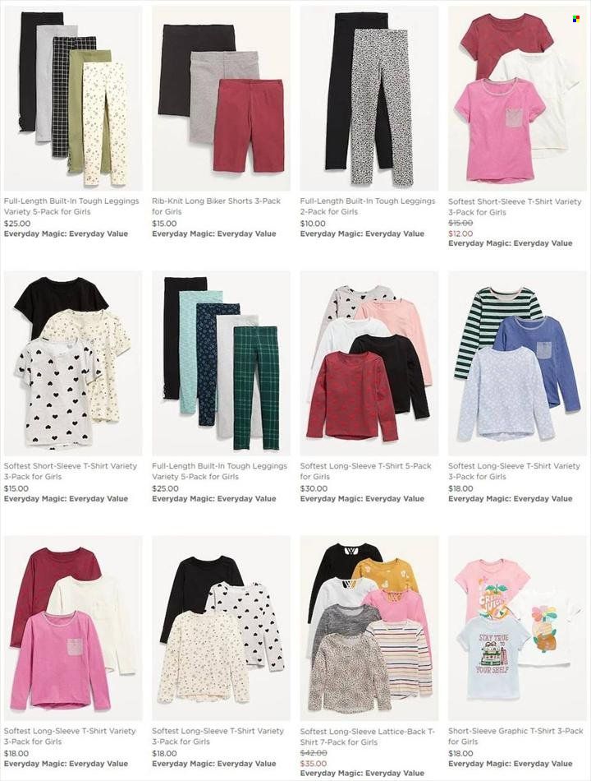The width and height of the screenshot is (591, 781).
Task: Click Softest Short-Sleeve T-Shirt Variety $15.00 title
Action: click(70, 471)
